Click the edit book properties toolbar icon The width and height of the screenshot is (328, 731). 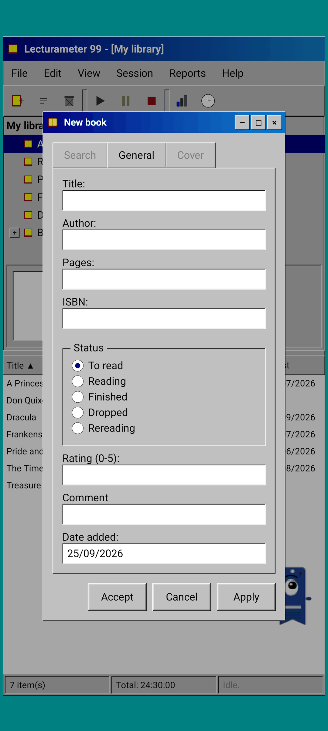tap(43, 101)
